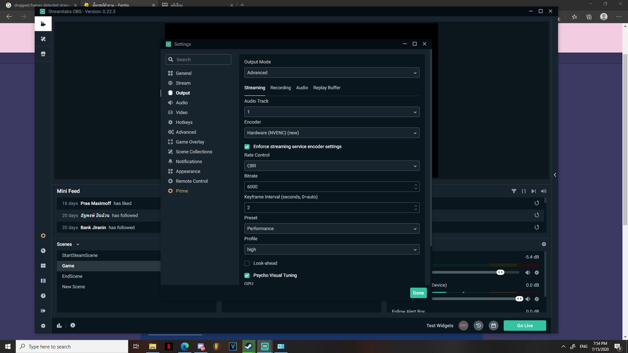Expand the Scenes collection dropdown arrow
This screenshot has width=628, height=353.
(78, 244)
